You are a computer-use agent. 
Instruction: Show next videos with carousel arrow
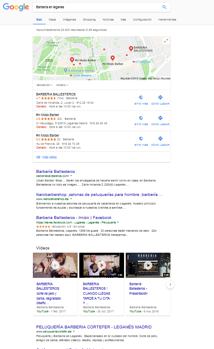(170, 284)
